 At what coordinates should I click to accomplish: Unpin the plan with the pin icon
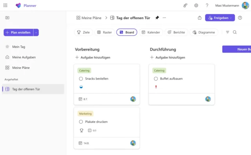[x=157, y=18]
